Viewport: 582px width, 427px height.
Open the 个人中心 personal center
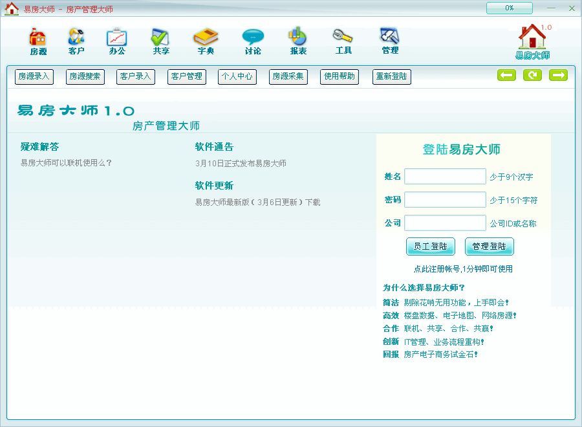point(237,76)
